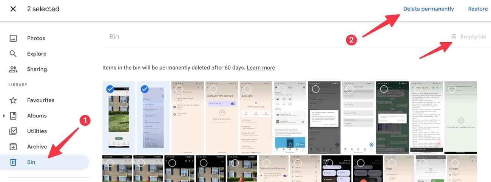Viewport: 491px width, 182px height.
Task: Expand the Albums tree arrow
Action: (4, 116)
